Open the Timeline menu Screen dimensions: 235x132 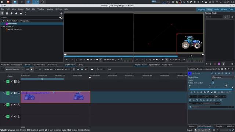[x=41, y=9]
